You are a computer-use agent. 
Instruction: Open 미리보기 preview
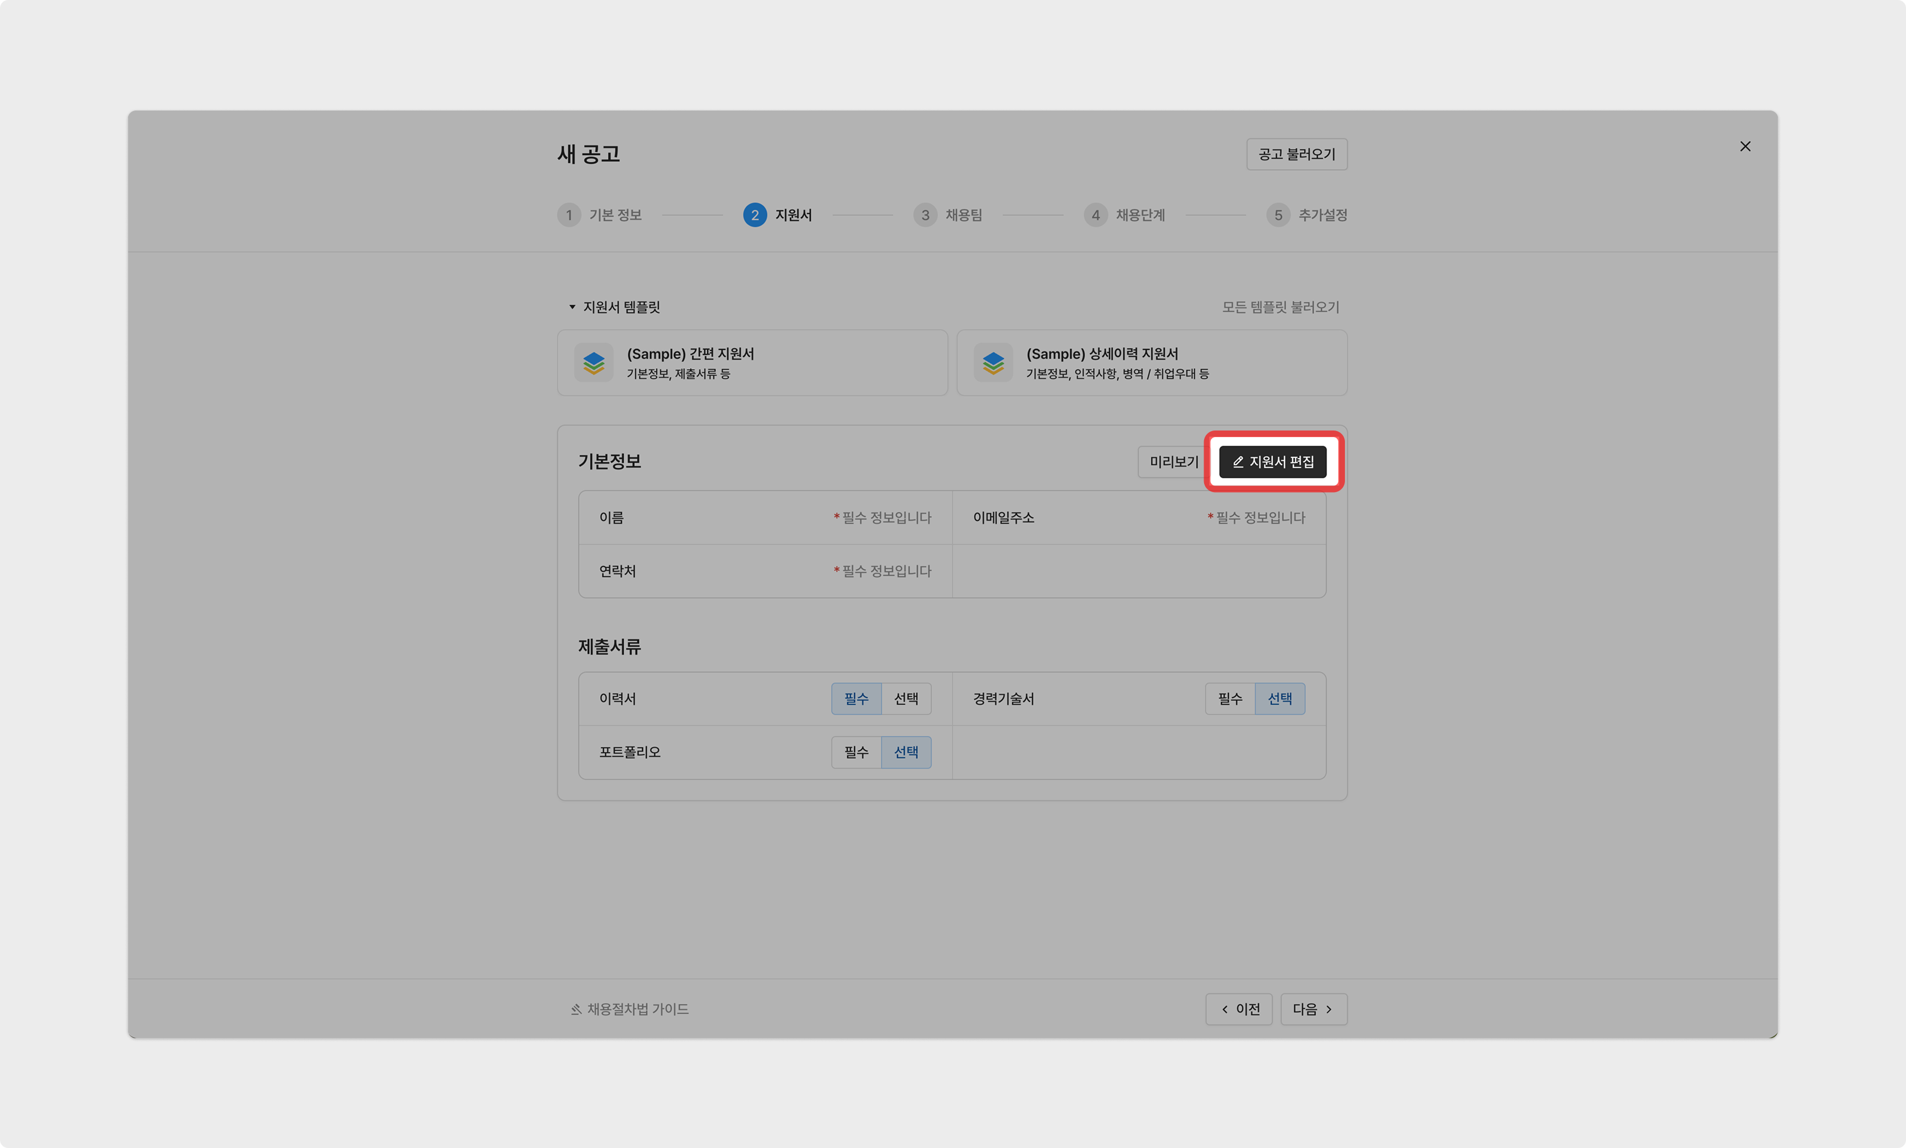(x=1173, y=461)
